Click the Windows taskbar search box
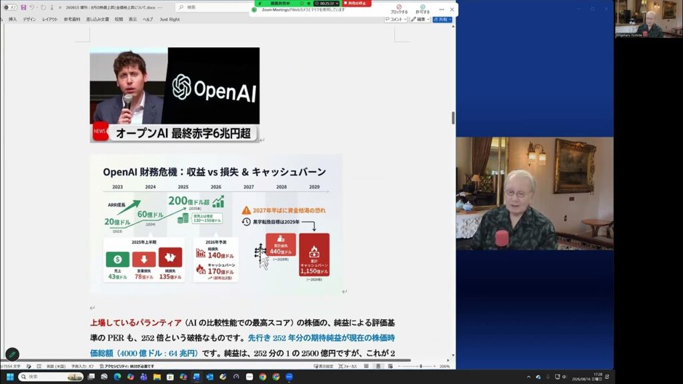 (51, 377)
